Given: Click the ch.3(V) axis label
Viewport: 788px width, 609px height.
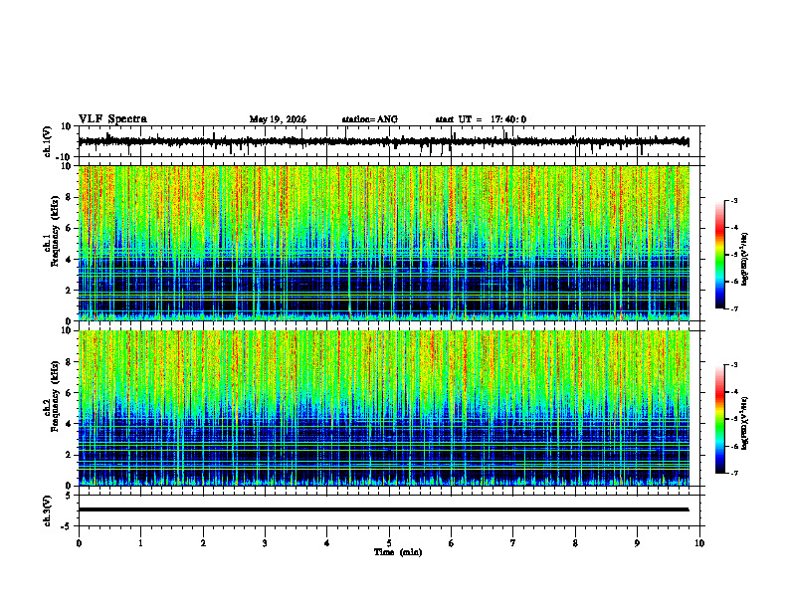Looking at the screenshot, I should 48,510.
